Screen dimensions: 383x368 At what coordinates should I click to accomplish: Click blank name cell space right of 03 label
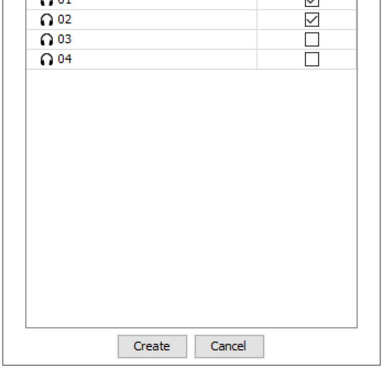(x=162, y=40)
